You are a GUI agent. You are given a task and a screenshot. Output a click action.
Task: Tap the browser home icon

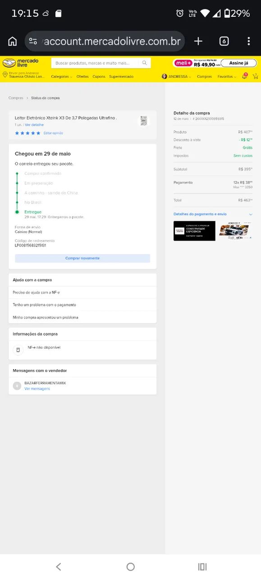coord(13,41)
